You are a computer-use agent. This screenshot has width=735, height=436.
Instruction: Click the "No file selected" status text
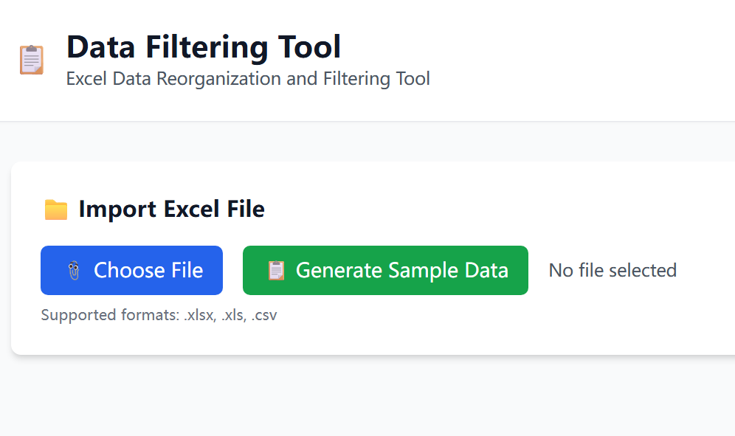click(612, 271)
